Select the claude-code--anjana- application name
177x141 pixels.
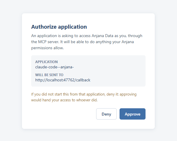point(55,67)
